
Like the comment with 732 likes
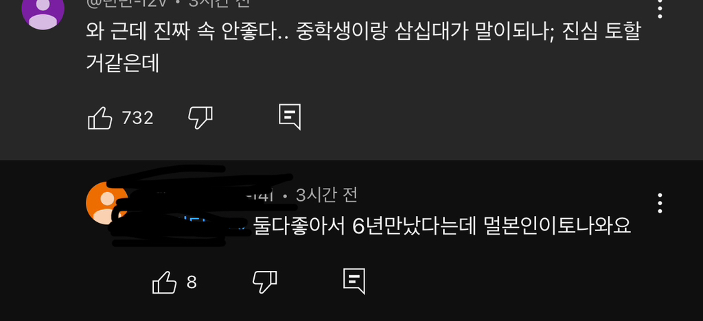pyautogui.click(x=100, y=118)
